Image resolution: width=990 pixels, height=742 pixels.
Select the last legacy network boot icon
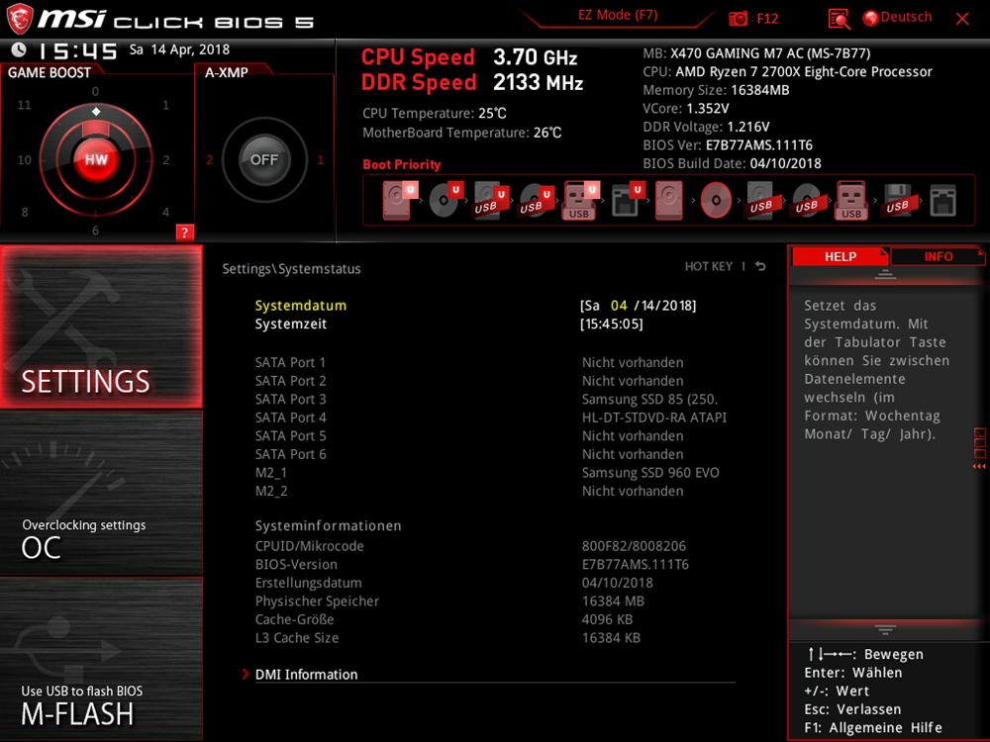click(942, 200)
